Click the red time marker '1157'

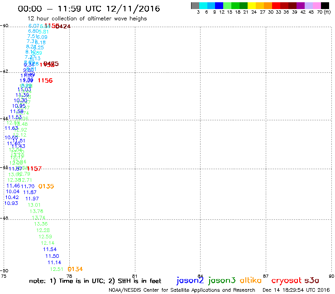point(34,169)
